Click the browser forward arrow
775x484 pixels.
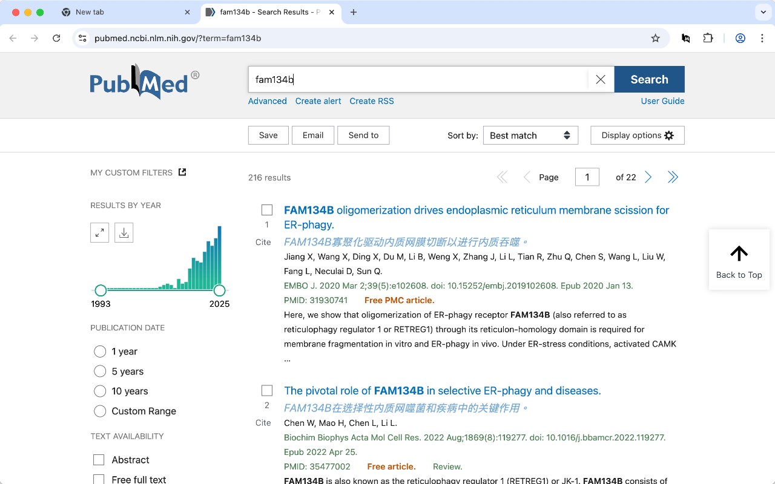(x=35, y=38)
